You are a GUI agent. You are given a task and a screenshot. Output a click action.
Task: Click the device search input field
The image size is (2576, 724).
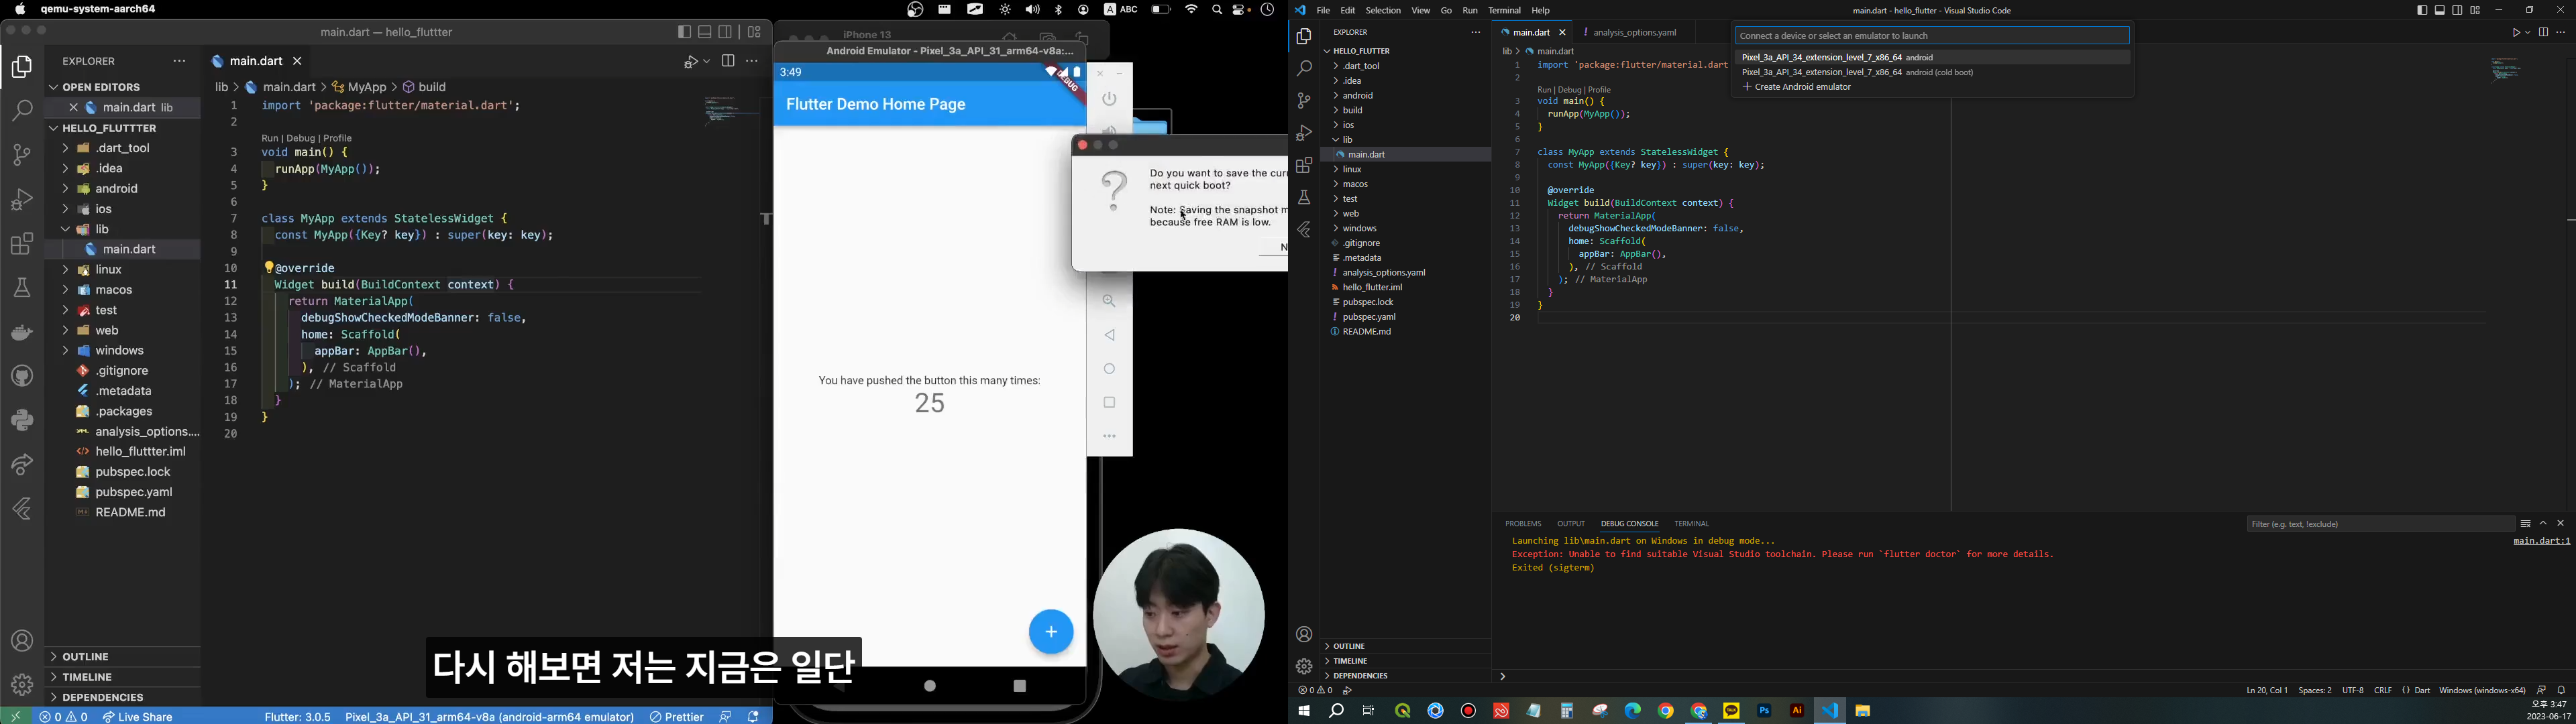[x=1932, y=36]
